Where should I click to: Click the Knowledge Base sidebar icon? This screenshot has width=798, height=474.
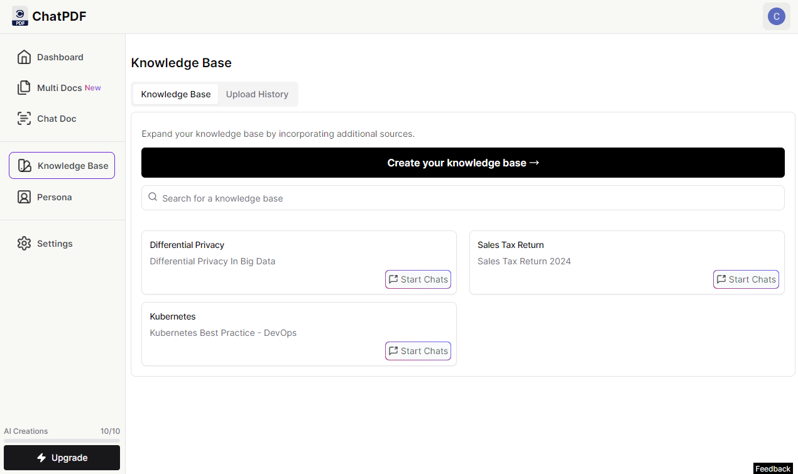pyautogui.click(x=25, y=166)
